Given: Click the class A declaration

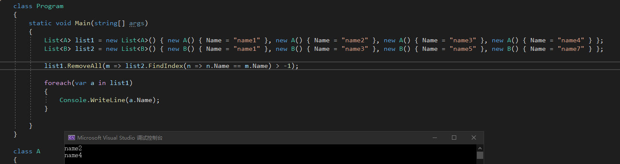Looking at the screenshot, I should point(27,151).
